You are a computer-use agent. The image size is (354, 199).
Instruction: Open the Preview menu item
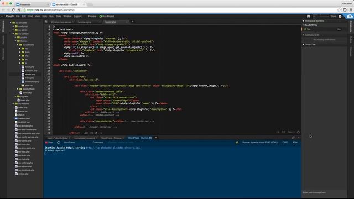92,16
